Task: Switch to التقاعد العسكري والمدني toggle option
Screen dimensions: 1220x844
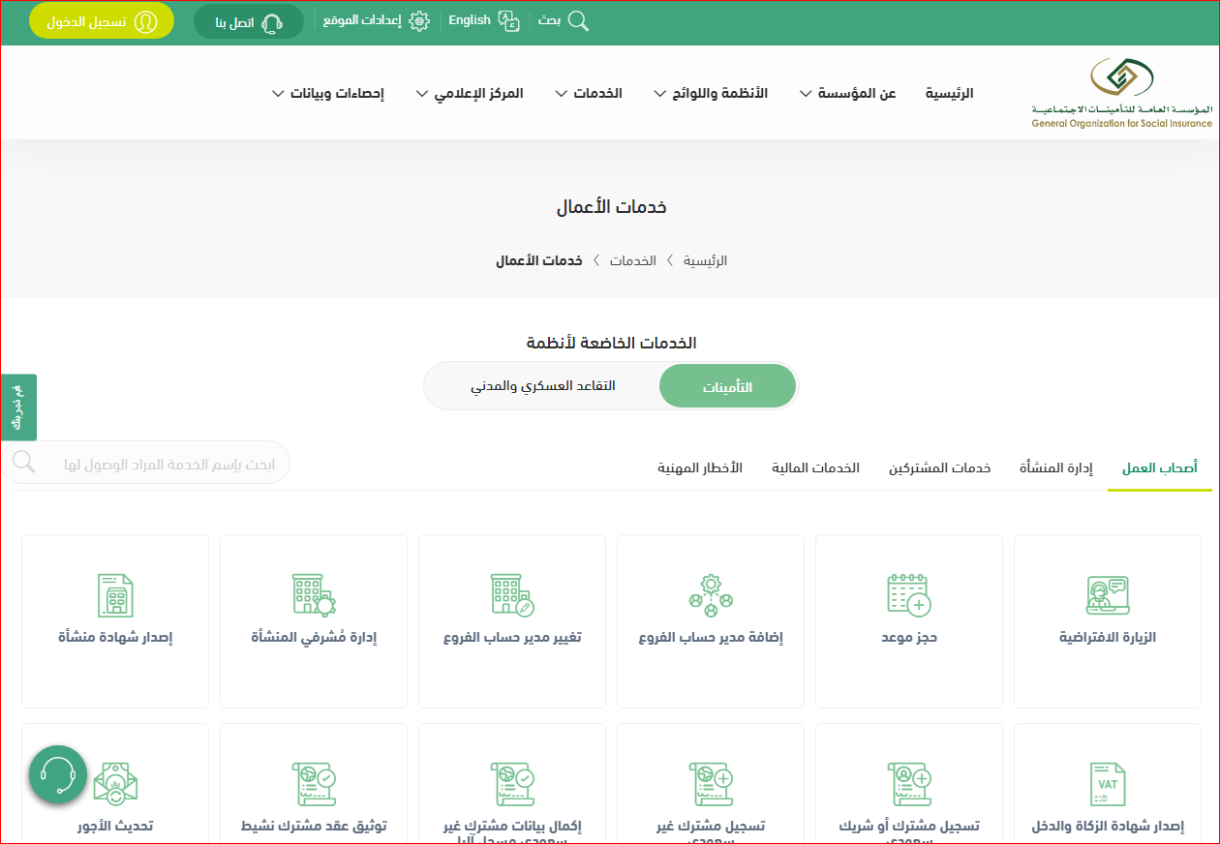Action: coord(543,386)
